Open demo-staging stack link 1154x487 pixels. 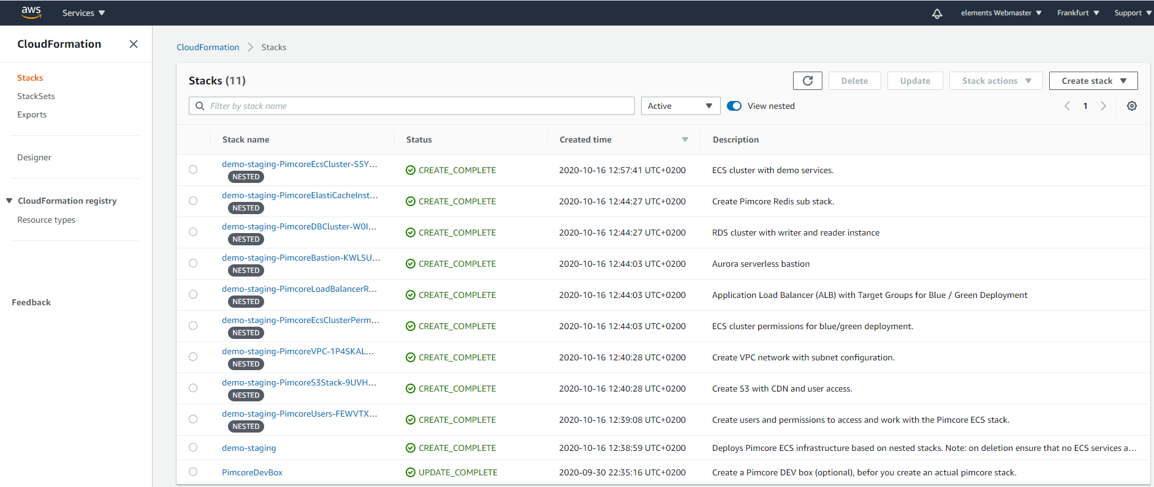click(249, 448)
